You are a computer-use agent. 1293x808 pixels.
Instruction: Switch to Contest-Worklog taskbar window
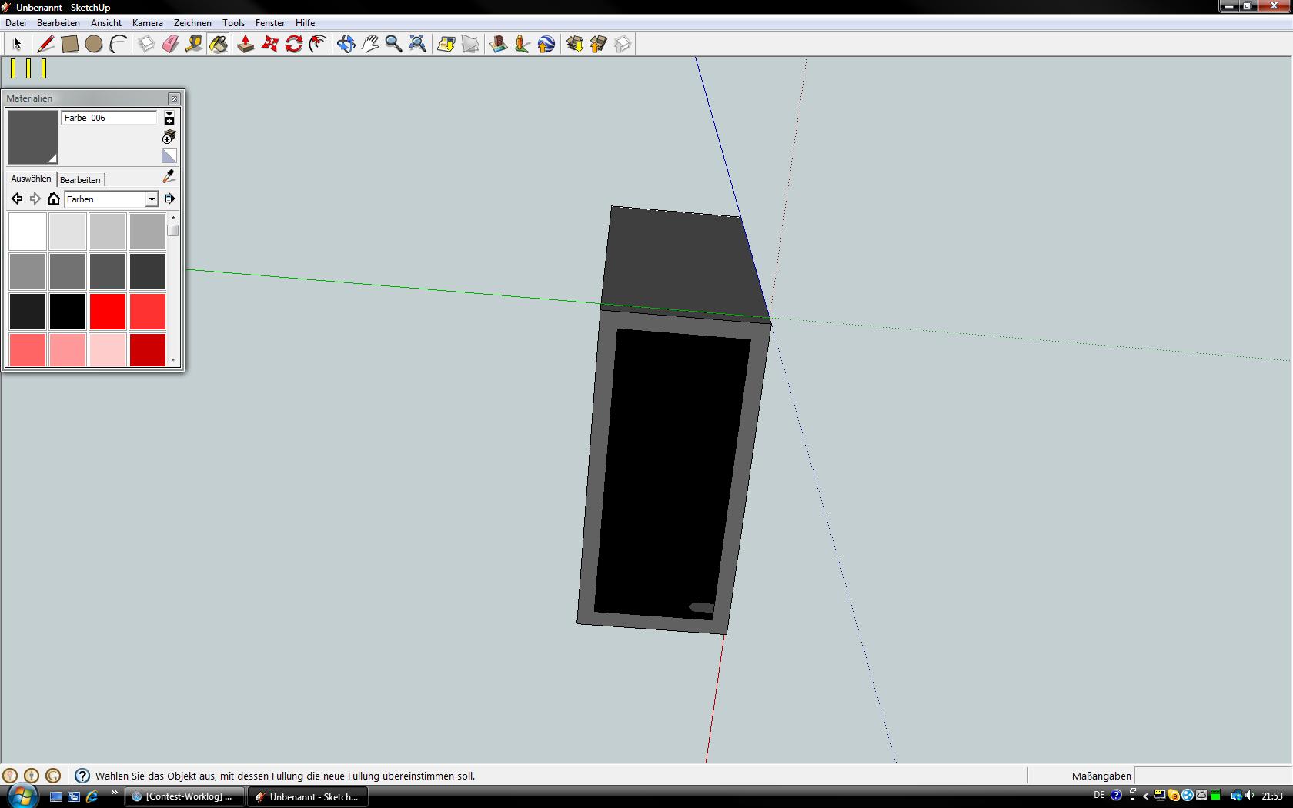(184, 796)
